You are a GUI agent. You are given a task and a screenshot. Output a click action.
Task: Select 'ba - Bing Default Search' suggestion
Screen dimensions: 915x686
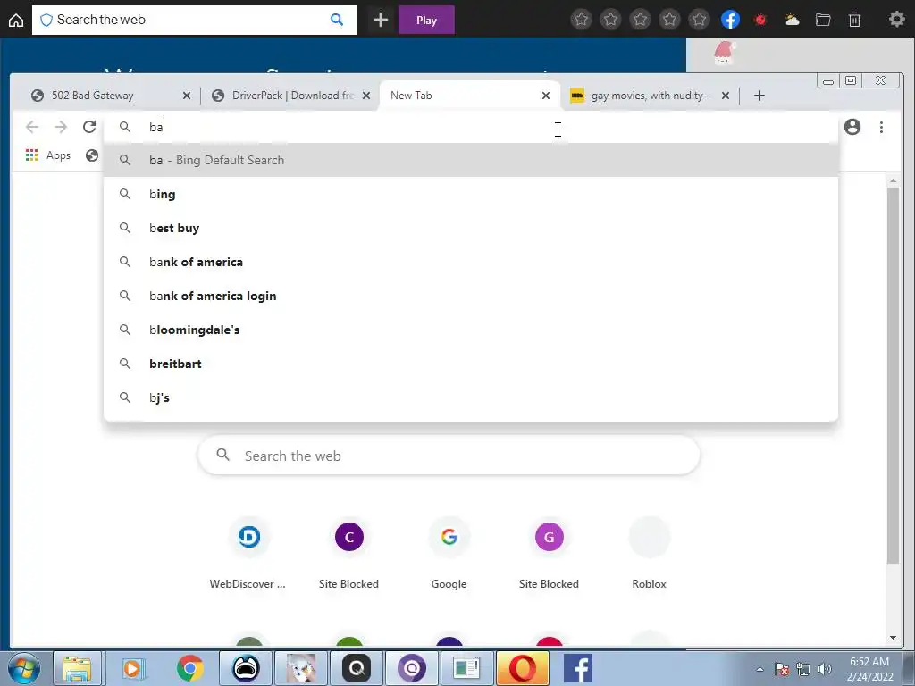(x=470, y=160)
